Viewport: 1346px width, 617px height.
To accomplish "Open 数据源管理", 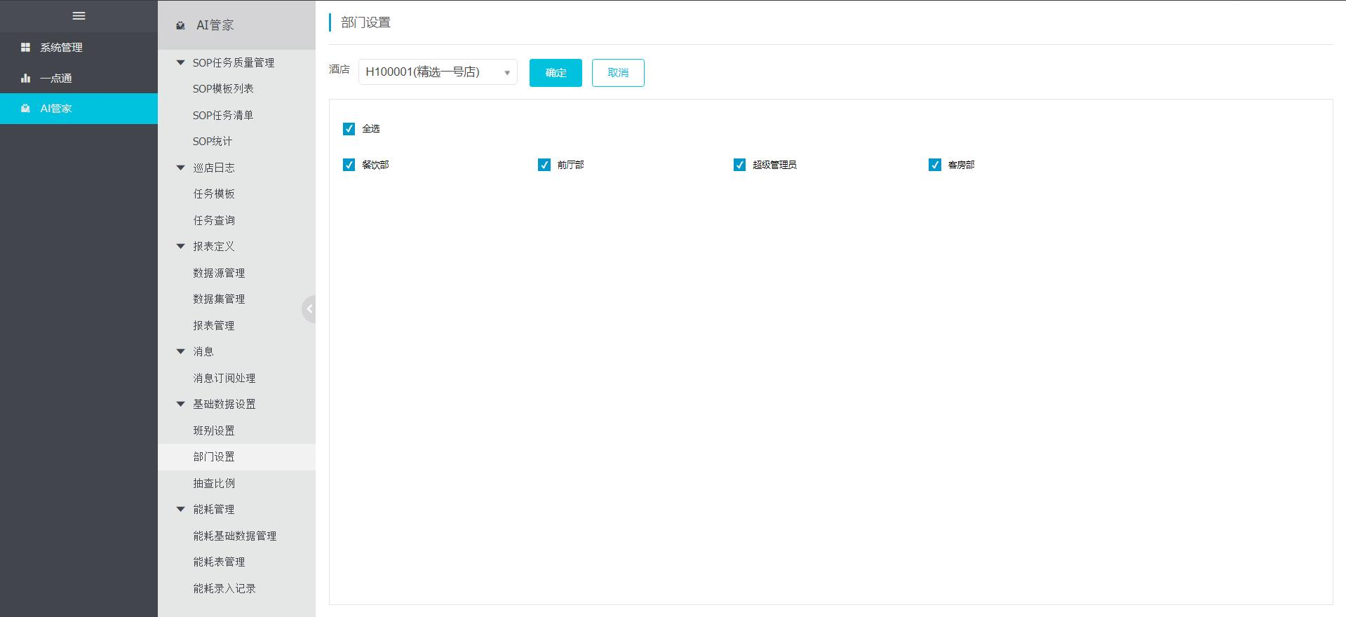I will click(219, 273).
